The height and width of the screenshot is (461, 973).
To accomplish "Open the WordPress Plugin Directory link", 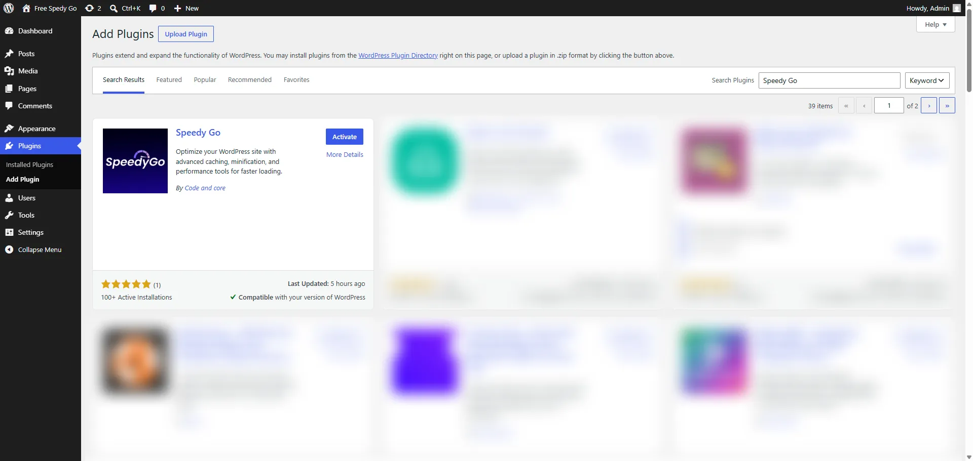I will click(x=398, y=56).
